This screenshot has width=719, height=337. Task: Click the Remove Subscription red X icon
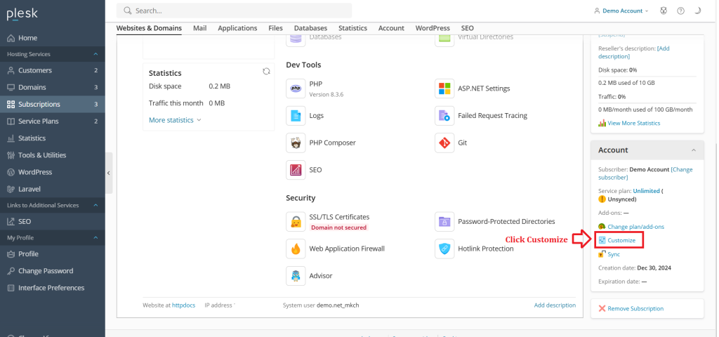[x=602, y=309]
